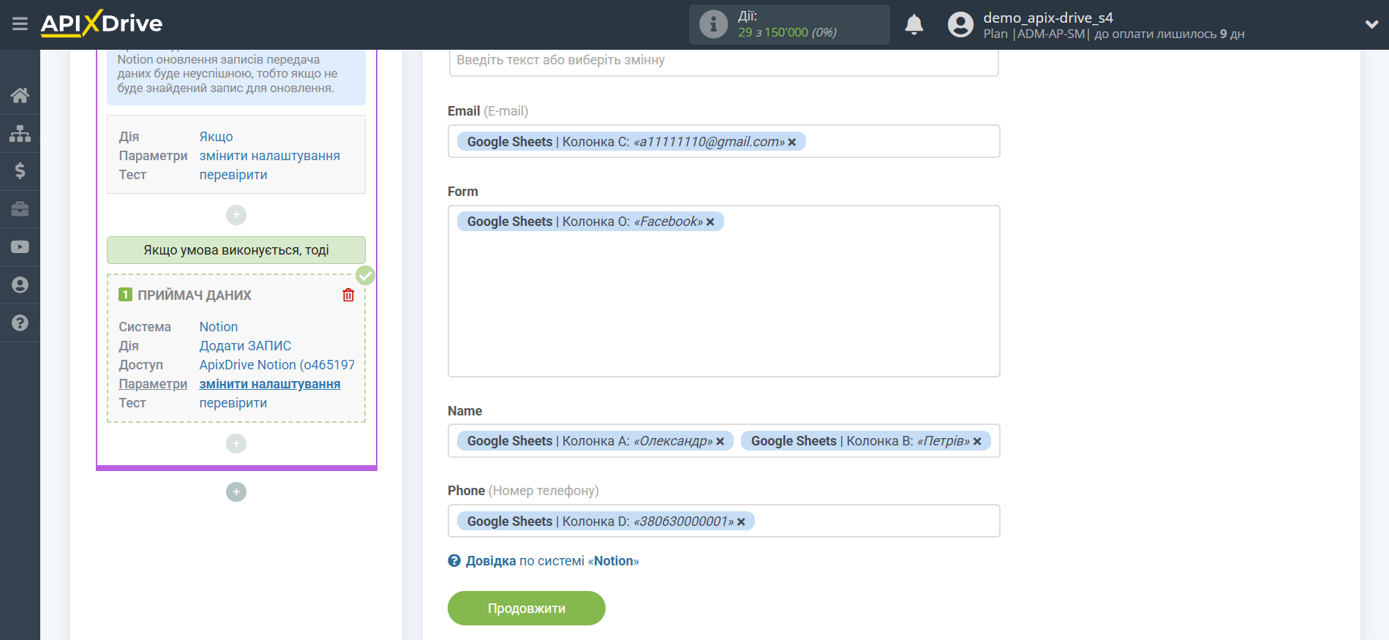1389x640 pixels.
Task: Click the help question icon near Довідка
Action: tap(454, 561)
